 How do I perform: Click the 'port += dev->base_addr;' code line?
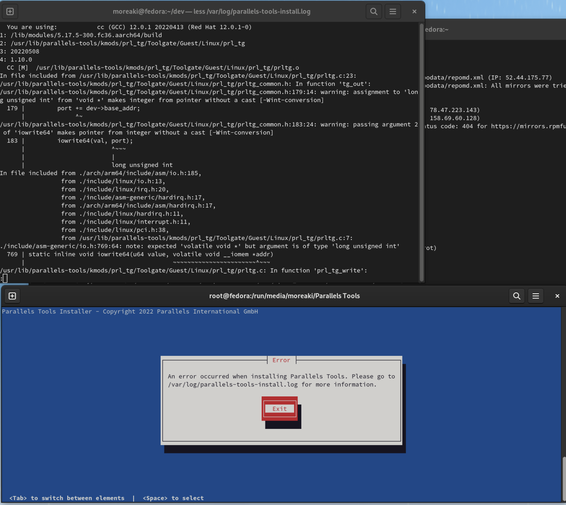click(x=98, y=108)
